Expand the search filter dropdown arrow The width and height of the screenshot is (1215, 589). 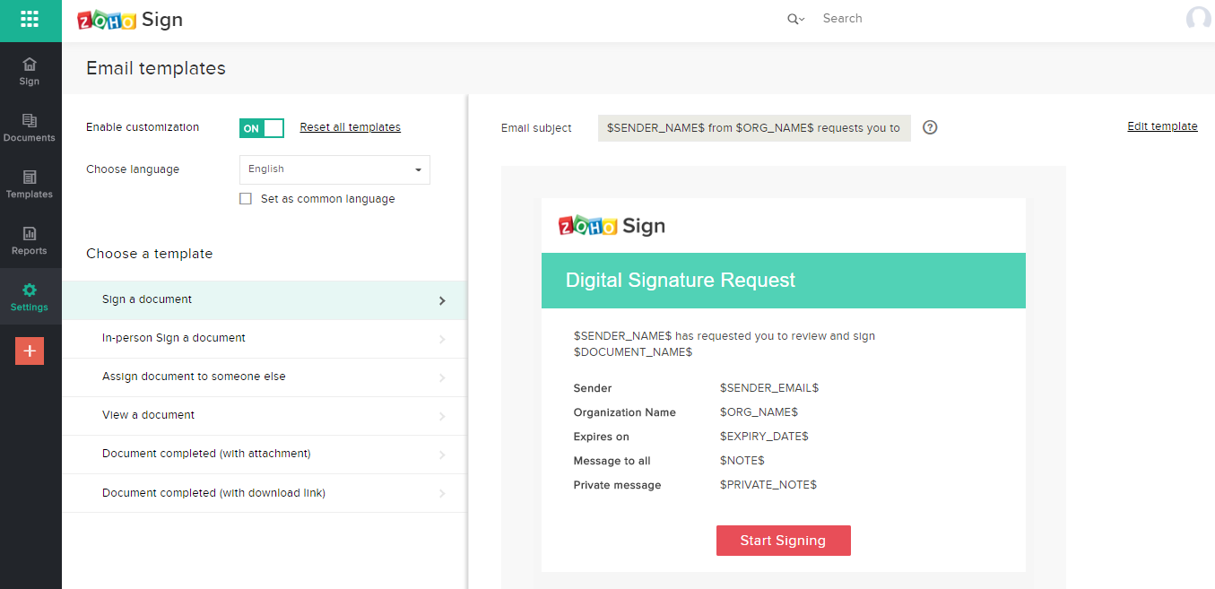(x=796, y=19)
